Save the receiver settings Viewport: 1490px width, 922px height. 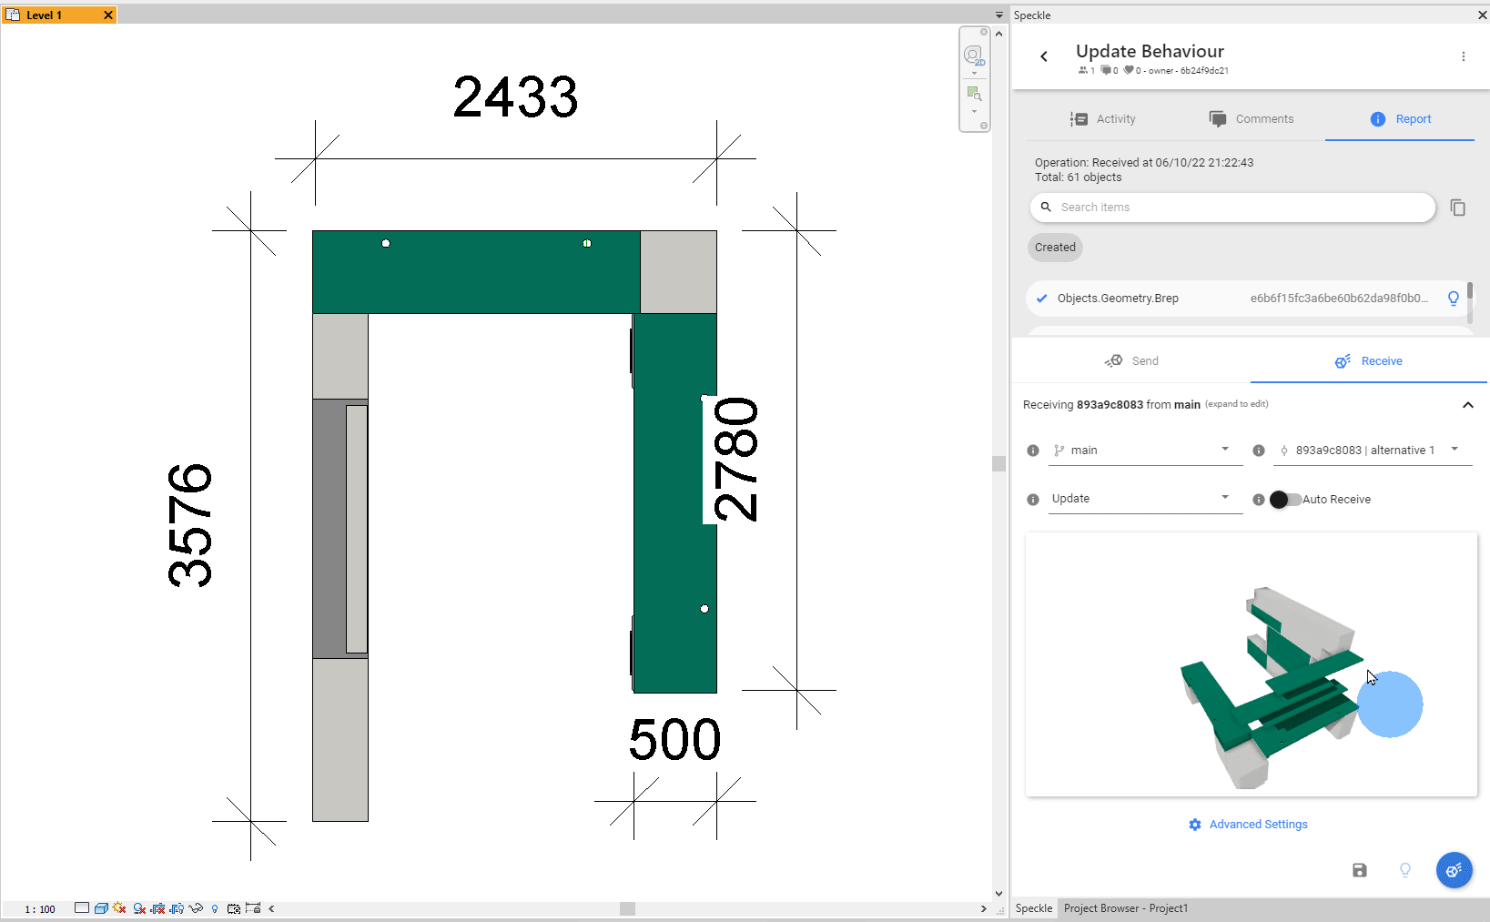point(1360,870)
